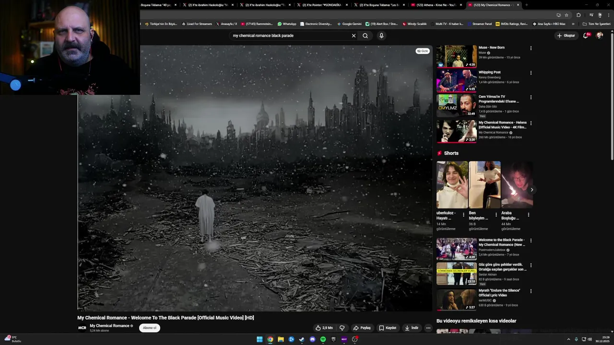Close the My Chemical Romance tab
This screenshot has height=345, width=614.
point(518,5)
